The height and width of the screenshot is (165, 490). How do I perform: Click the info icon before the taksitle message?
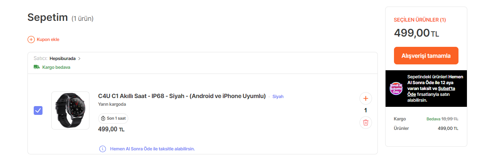tap(103, 149)
